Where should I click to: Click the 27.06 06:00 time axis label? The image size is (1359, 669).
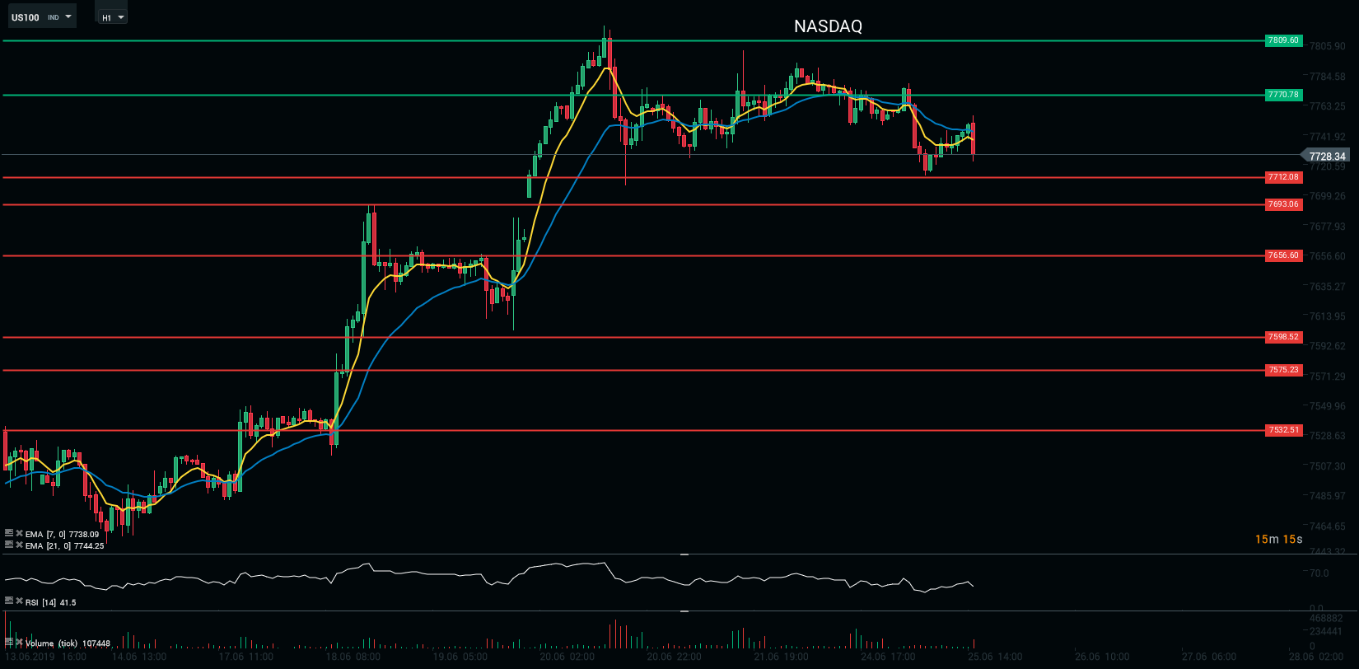(1210, 657)
